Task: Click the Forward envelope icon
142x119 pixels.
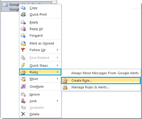Action: [x=23, y=35]
